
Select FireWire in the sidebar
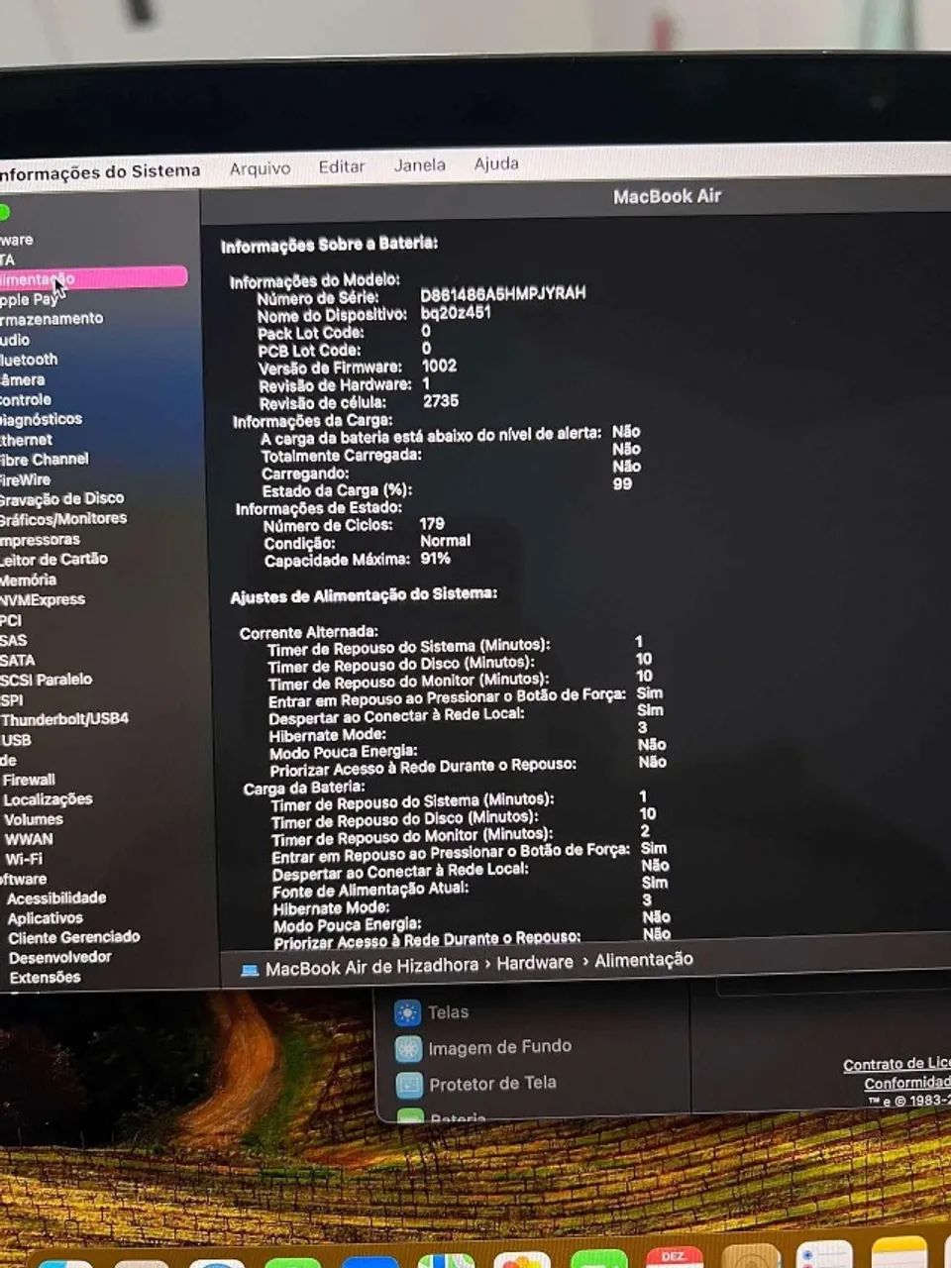point(26,479)
